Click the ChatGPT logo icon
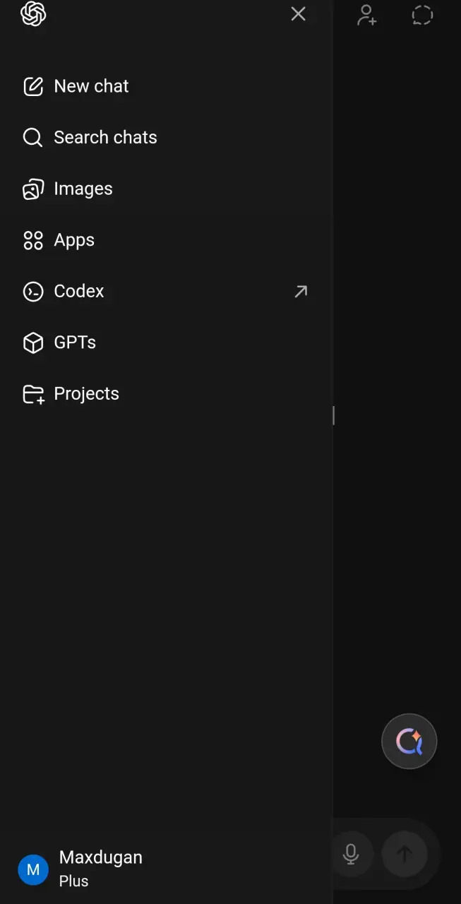Image resolution: width=461 pixels, height=904 pixels. pos(33,13)
